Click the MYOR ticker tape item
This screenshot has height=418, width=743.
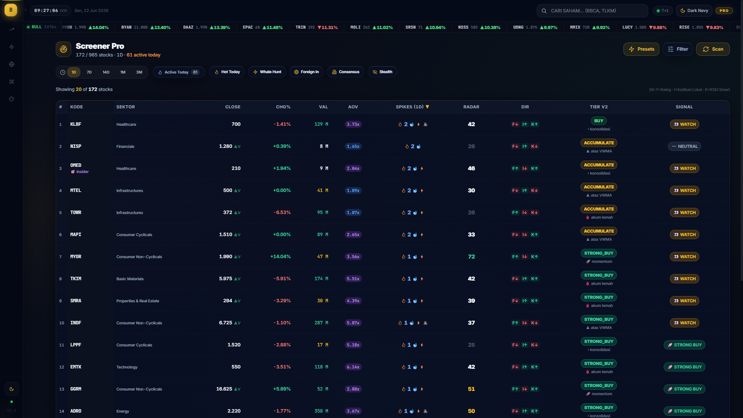(86, 27)
